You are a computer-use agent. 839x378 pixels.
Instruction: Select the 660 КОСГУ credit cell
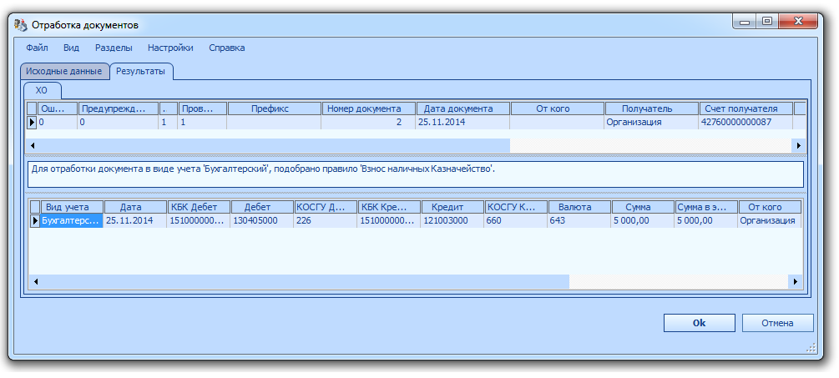click(x=516, y=221)
